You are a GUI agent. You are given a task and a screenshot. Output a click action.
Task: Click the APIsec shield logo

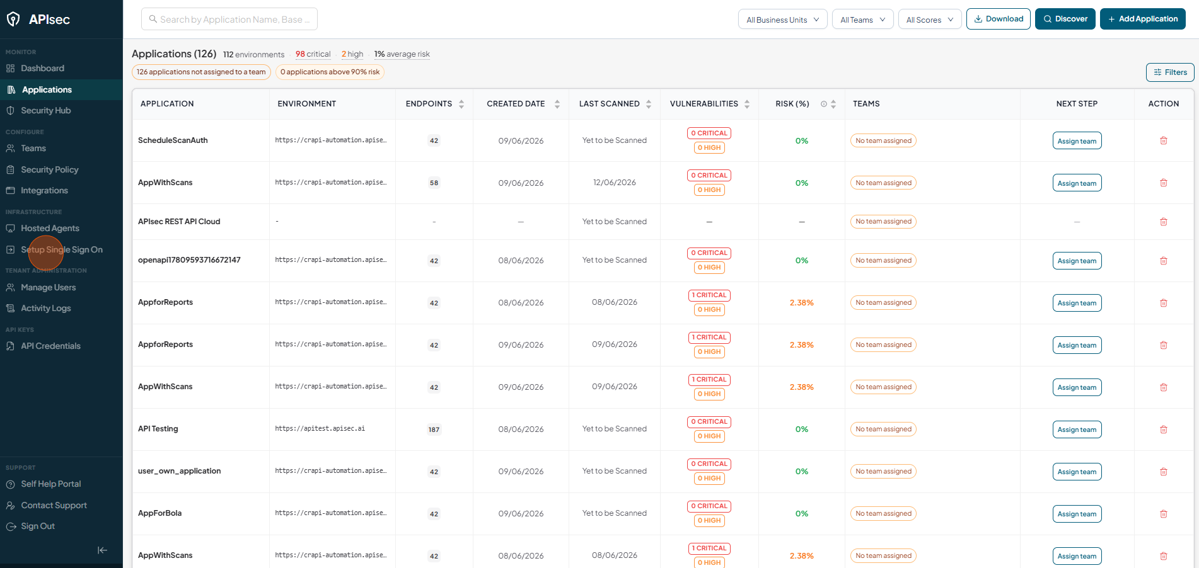click(x=13, y=20)
